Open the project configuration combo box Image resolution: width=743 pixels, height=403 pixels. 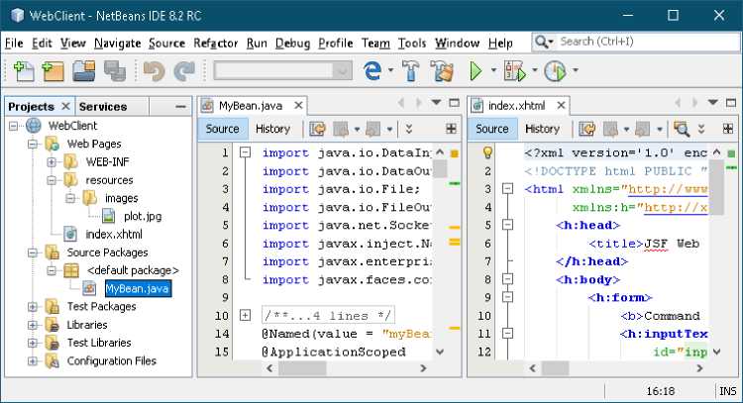click(282, 71)
